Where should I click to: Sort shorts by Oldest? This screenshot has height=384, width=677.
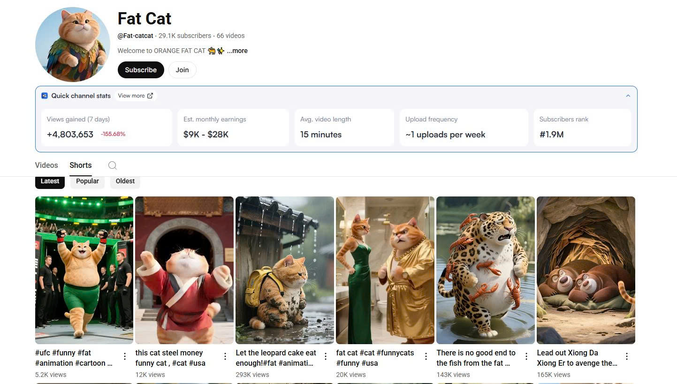click(125, 181)
